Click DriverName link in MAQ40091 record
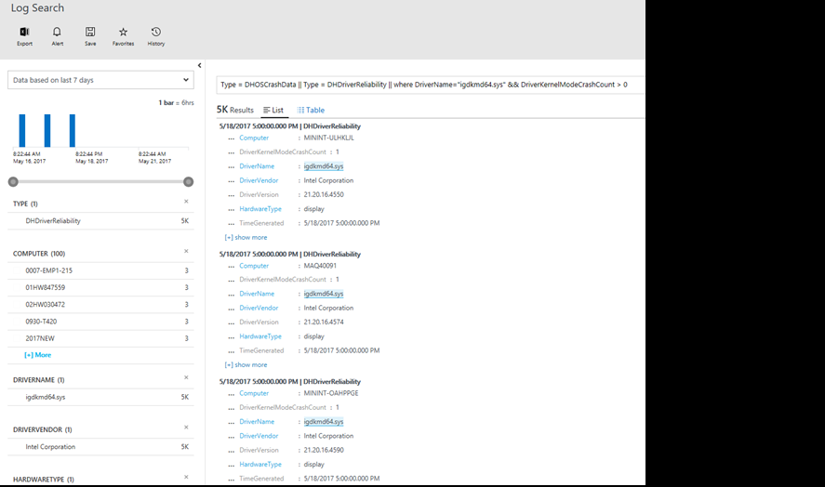825x487 pixels. coord(257,294)
